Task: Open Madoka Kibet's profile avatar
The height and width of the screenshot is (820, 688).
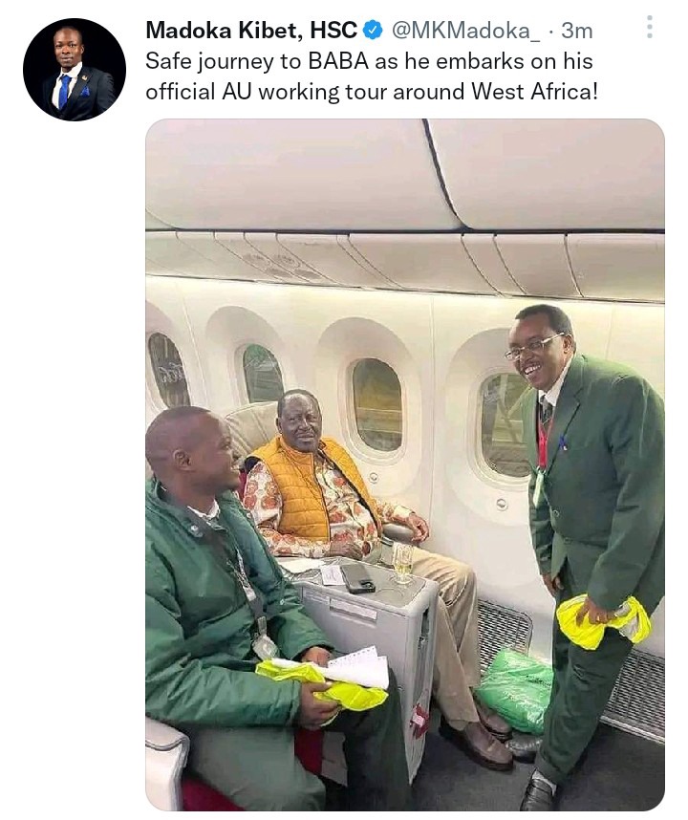Action: (x=75, y=70)
